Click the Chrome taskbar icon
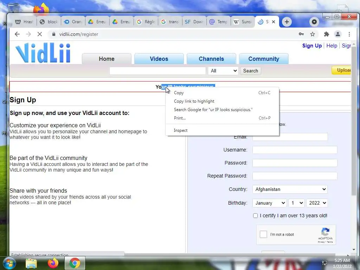 (75, 263)
